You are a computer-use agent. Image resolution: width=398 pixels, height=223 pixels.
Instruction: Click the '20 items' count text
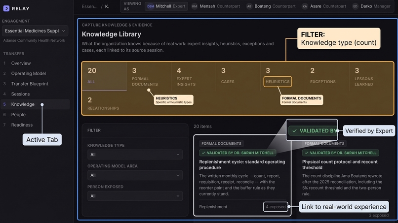(202, 127)
